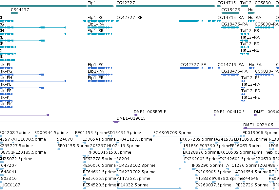
Task: Select transcript Elp1-RA
Action: pyautogui.click(x=100, y=27)
